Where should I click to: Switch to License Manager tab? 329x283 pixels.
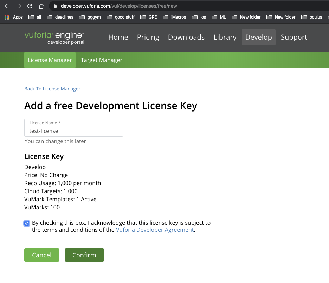coord(50,60)
